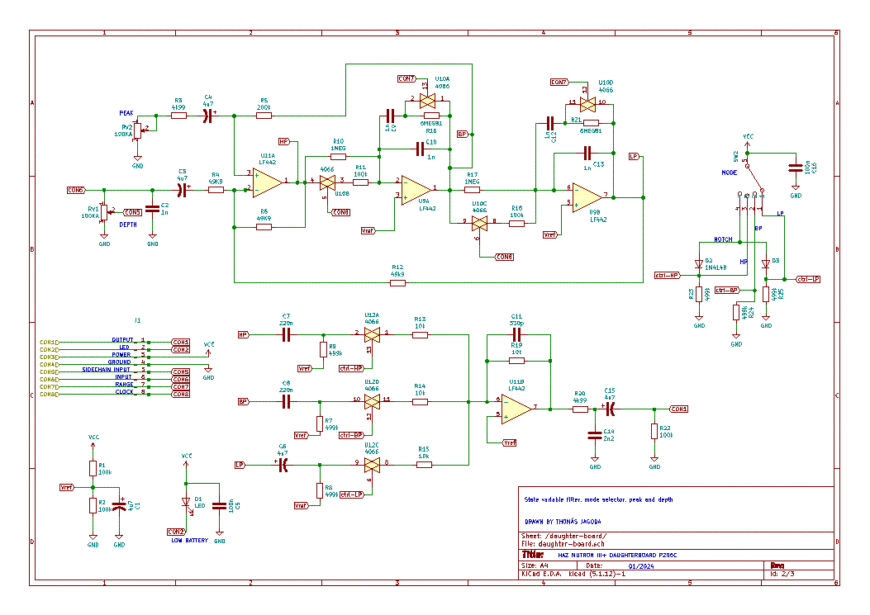Select the U11A LF442 op-amp symbol
870x615 pixels.
click(268, 182)
